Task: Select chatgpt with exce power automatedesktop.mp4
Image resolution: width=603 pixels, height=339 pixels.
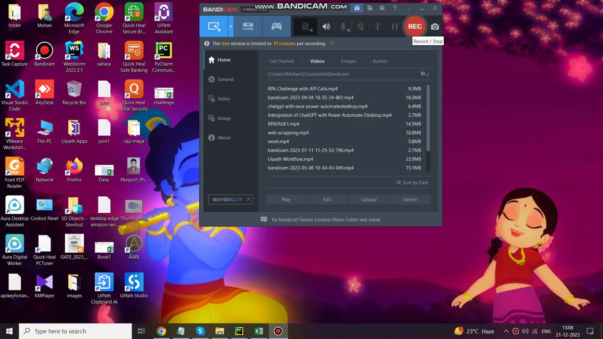Action: pyautogui.click(x=345, y=106)
